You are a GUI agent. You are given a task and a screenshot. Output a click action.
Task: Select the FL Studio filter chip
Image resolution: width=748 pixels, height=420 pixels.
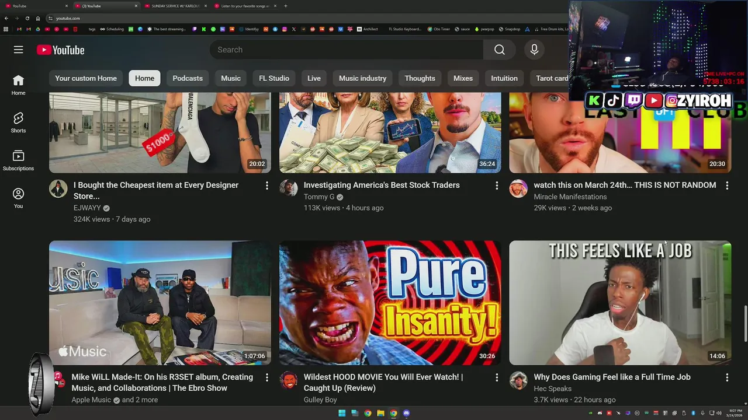tap(274, 78)
